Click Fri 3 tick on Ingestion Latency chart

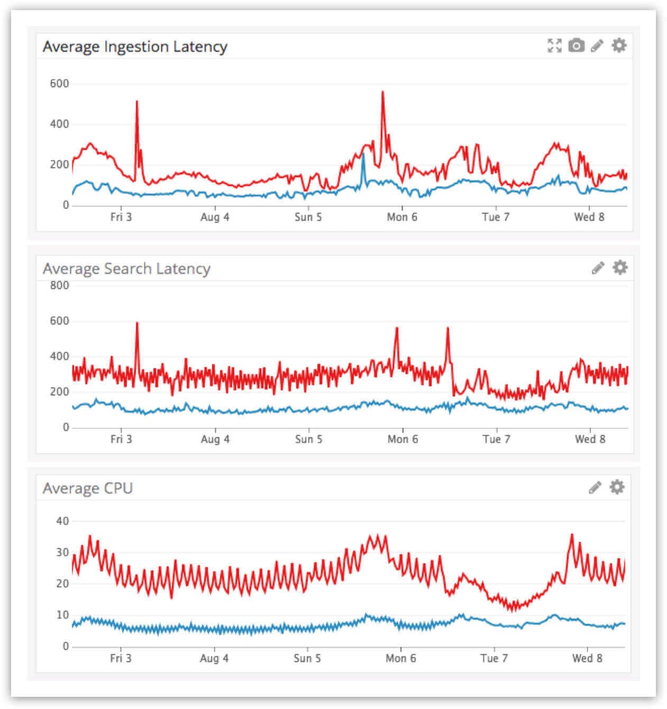[121, 217]
